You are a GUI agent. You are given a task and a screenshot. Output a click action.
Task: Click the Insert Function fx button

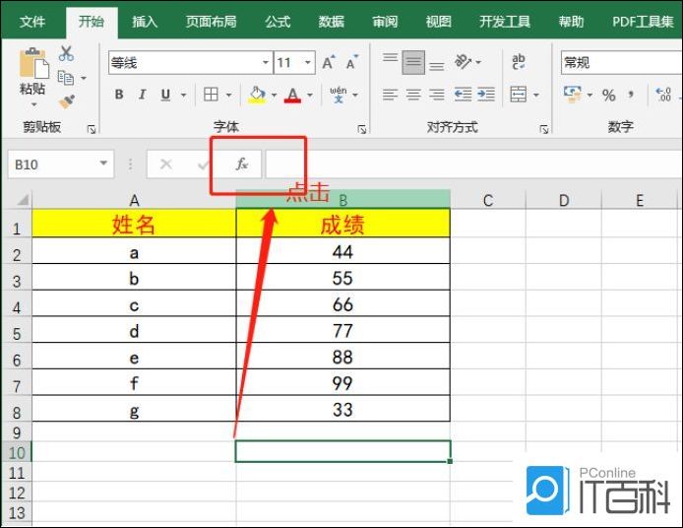click(x=242, y=165)
